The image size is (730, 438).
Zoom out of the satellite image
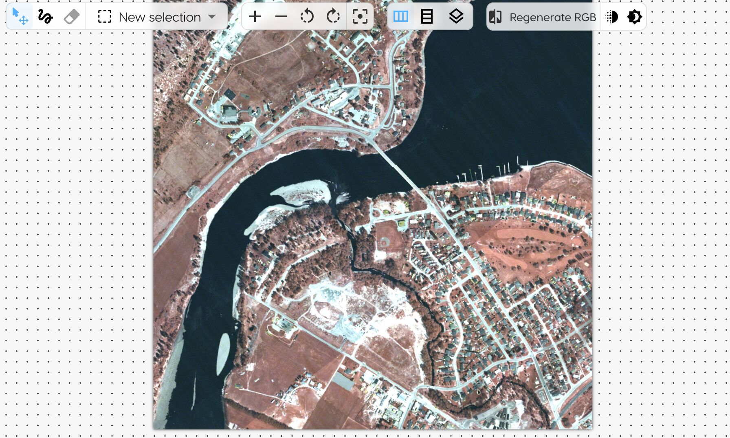[x=281, y=17]
